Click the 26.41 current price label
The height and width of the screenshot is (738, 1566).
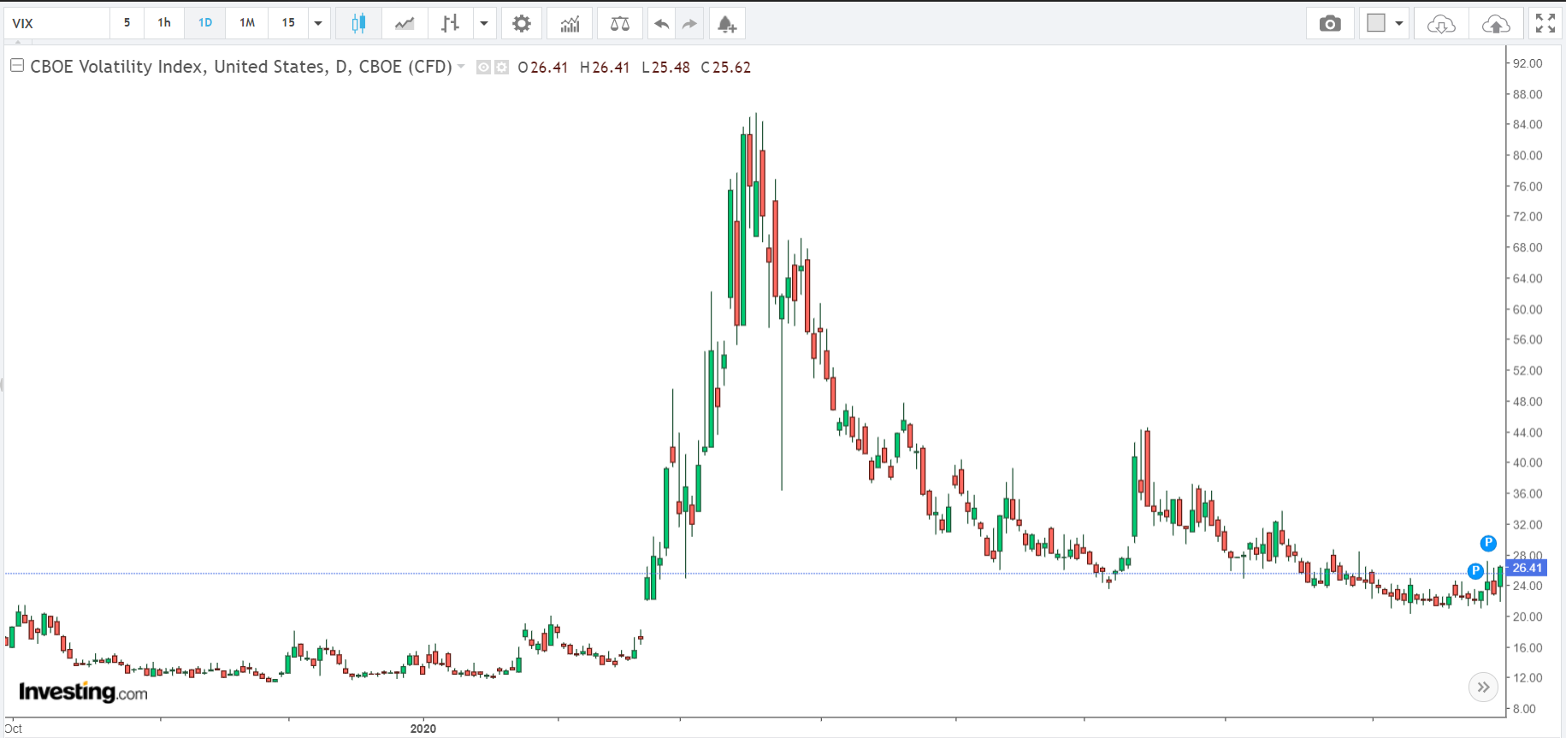tap(1527, 568)
